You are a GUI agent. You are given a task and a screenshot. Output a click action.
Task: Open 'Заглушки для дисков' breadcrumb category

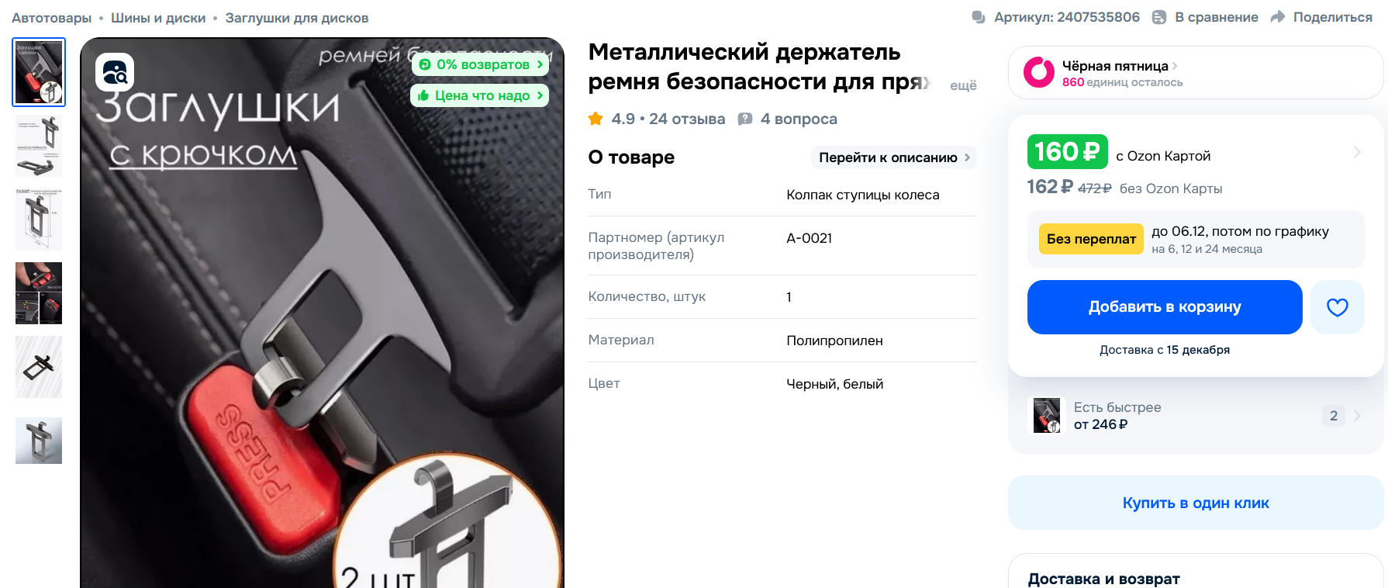tap(297, 18)
